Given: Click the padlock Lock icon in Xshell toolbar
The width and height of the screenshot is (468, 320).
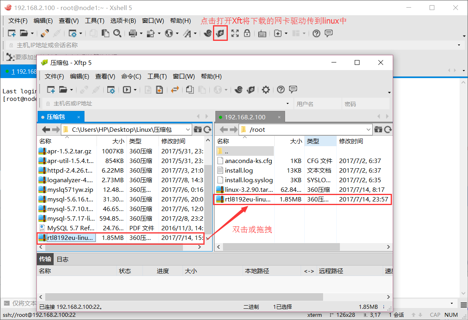Looking at the screenshot, I should (x=247, y=33).
